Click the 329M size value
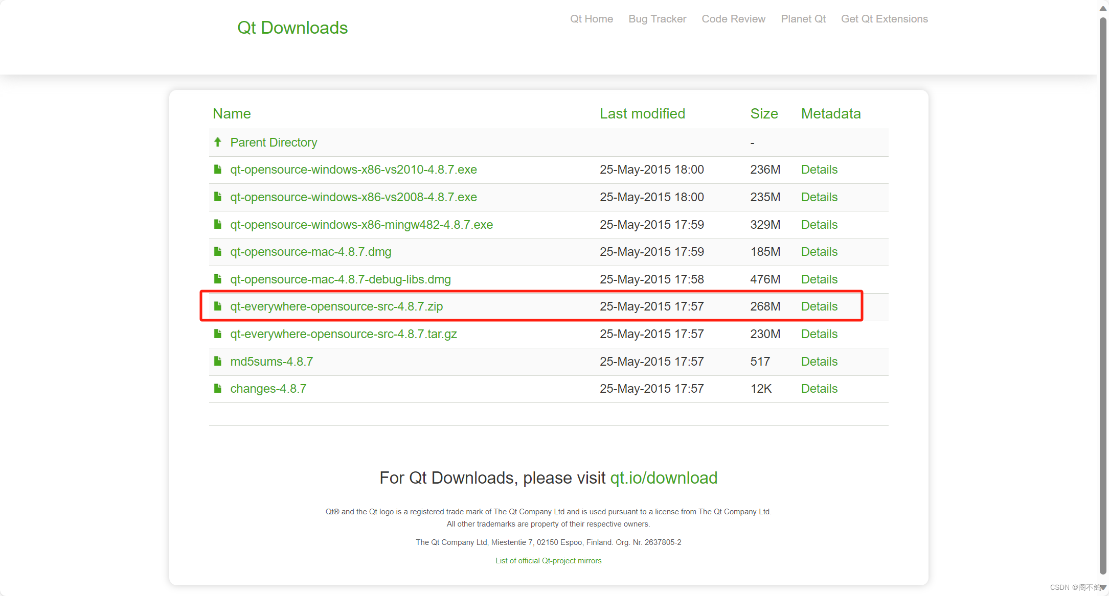 pos(765,225)
